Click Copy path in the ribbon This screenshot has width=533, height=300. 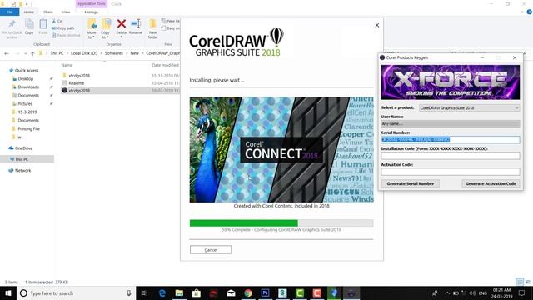coord(63,28)
